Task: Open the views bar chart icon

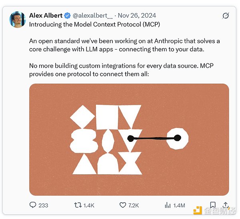Action: tap(168, 205)
